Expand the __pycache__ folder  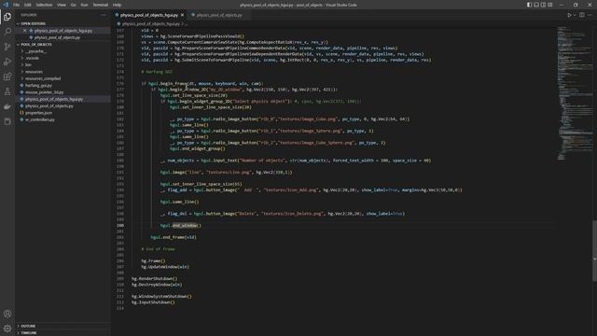coord(35,51)
